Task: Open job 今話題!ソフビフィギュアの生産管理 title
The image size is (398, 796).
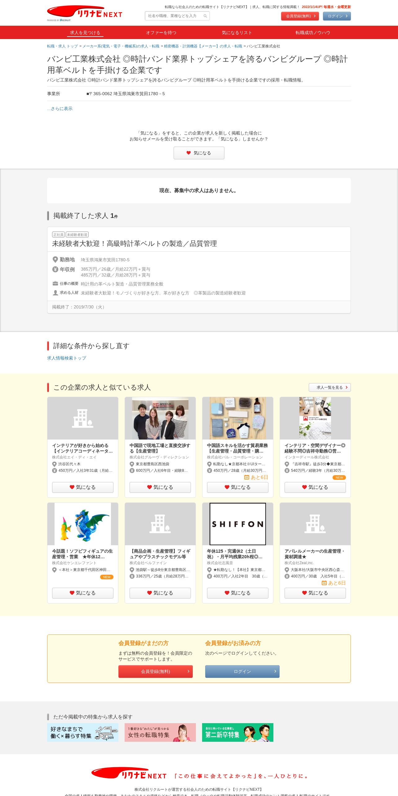Action: click(82, 554)
